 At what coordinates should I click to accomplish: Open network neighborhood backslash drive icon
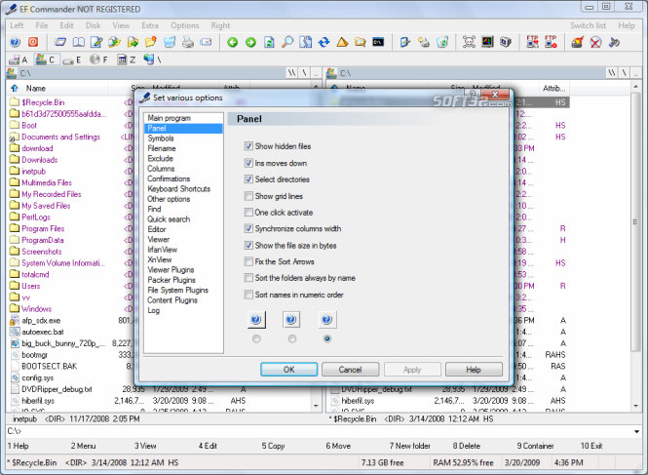click(153, 60)
